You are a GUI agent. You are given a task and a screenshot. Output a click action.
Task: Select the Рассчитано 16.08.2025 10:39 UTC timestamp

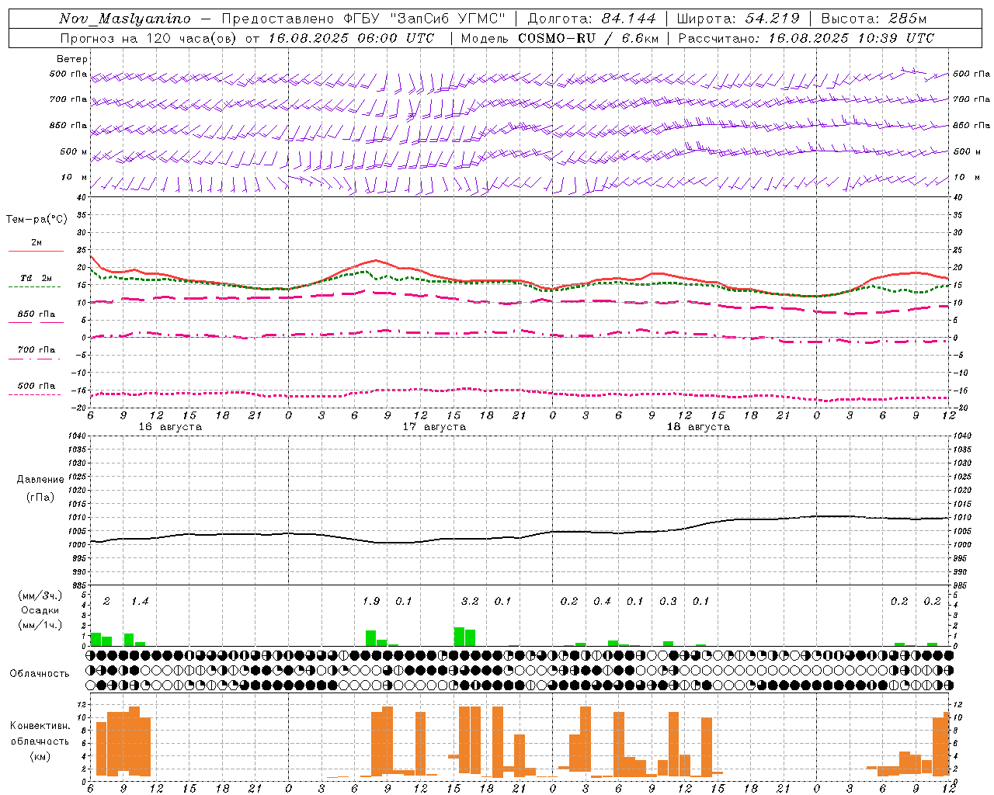[806, 38]
